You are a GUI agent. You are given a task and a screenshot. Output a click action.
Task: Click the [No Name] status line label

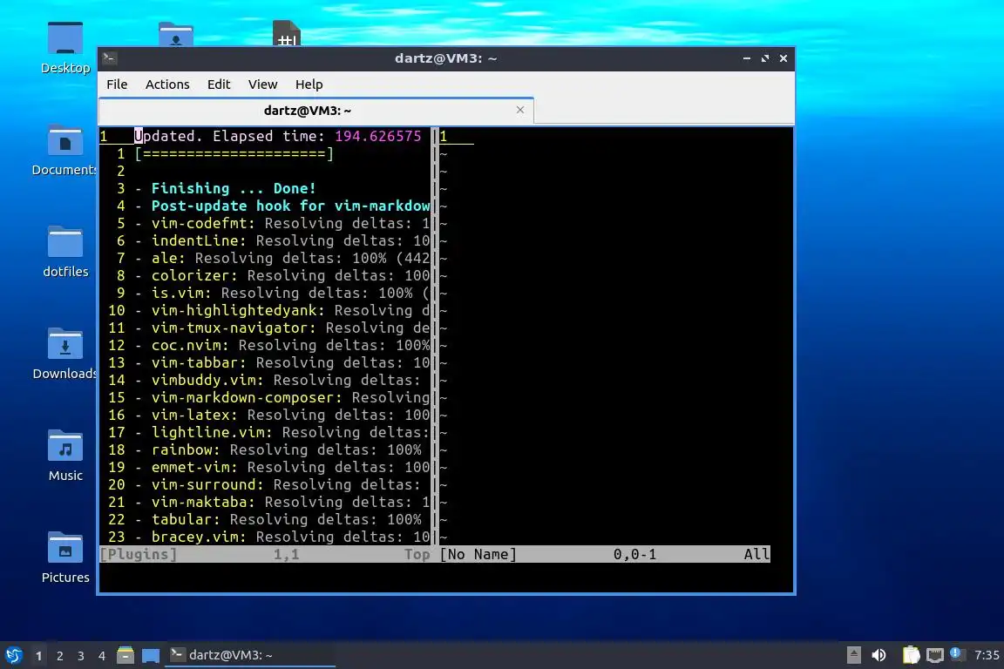tap(478, 554)
